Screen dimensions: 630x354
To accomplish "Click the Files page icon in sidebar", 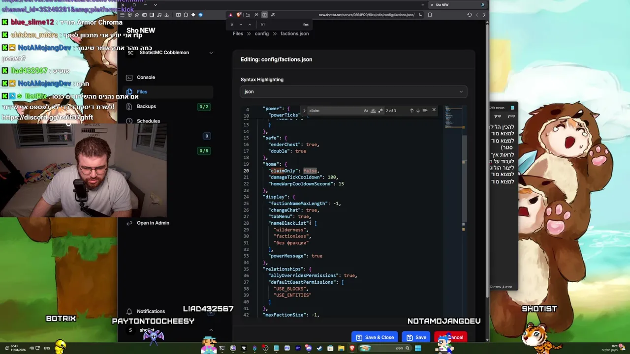I will pyautogui.click(x=129, y=92).
